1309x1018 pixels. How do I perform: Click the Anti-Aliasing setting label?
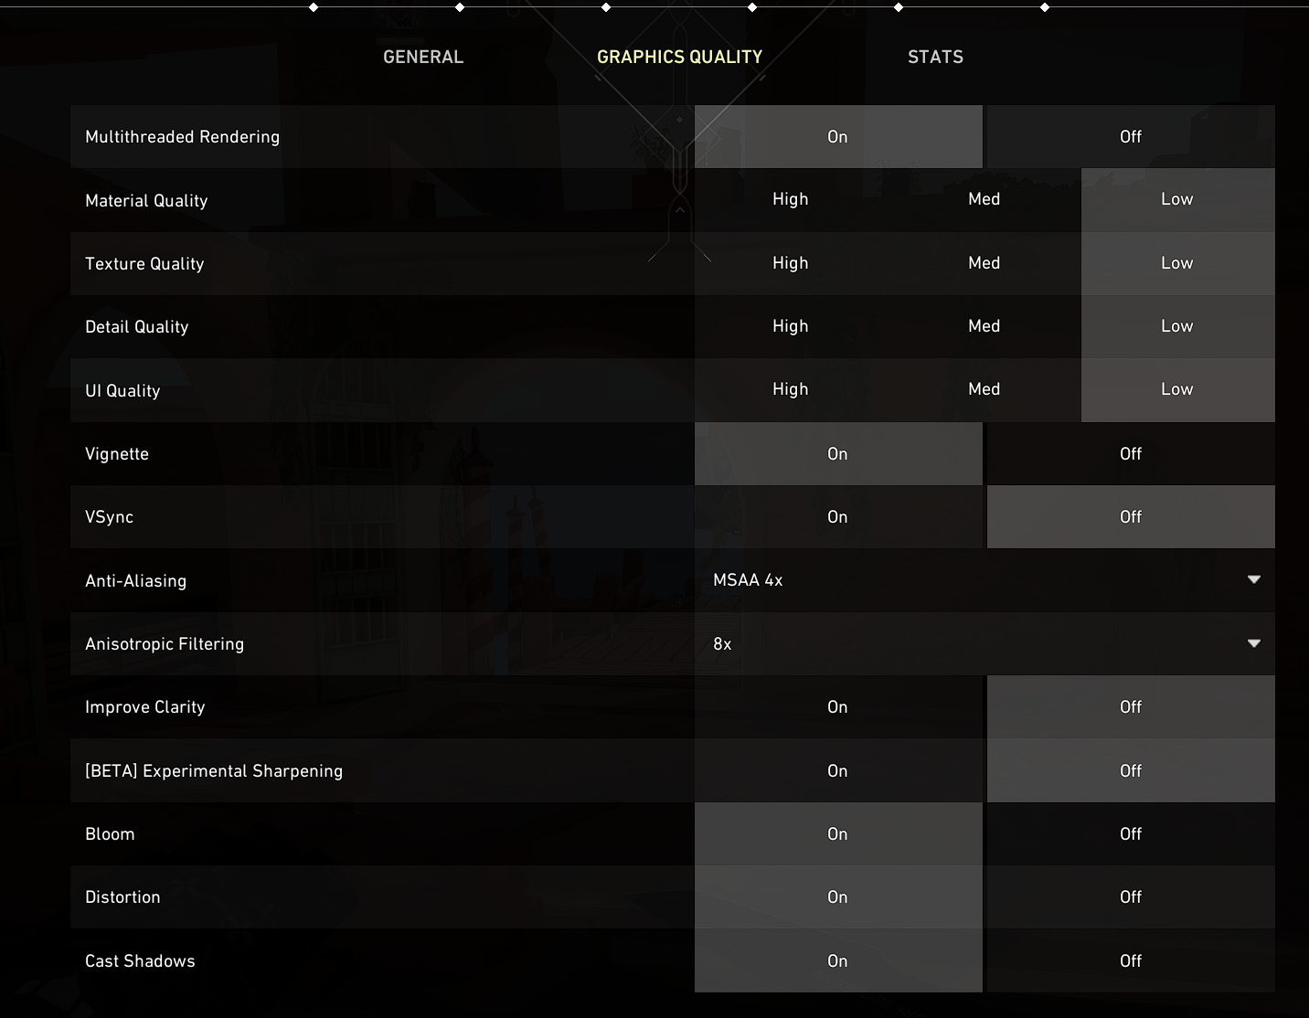point(136,581)
